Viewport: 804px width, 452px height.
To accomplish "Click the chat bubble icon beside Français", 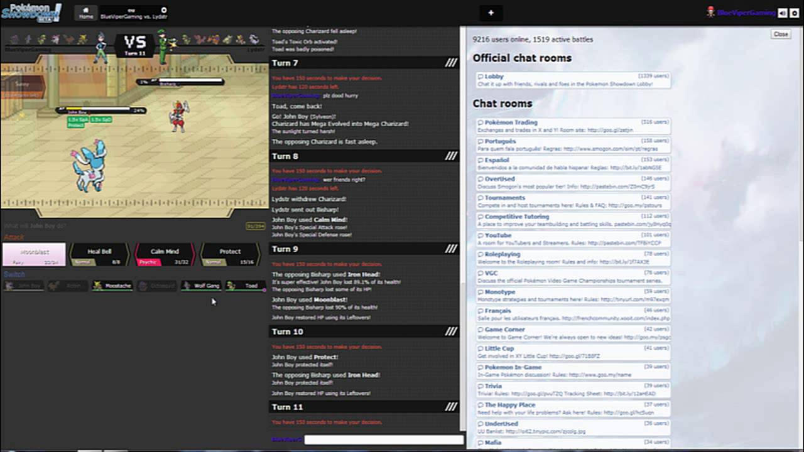I will point(481,311).
